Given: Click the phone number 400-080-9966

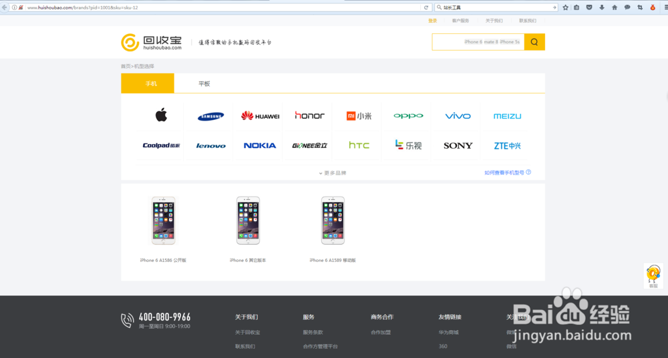Looking at the screenshot, I should click(x=164, y=317).
